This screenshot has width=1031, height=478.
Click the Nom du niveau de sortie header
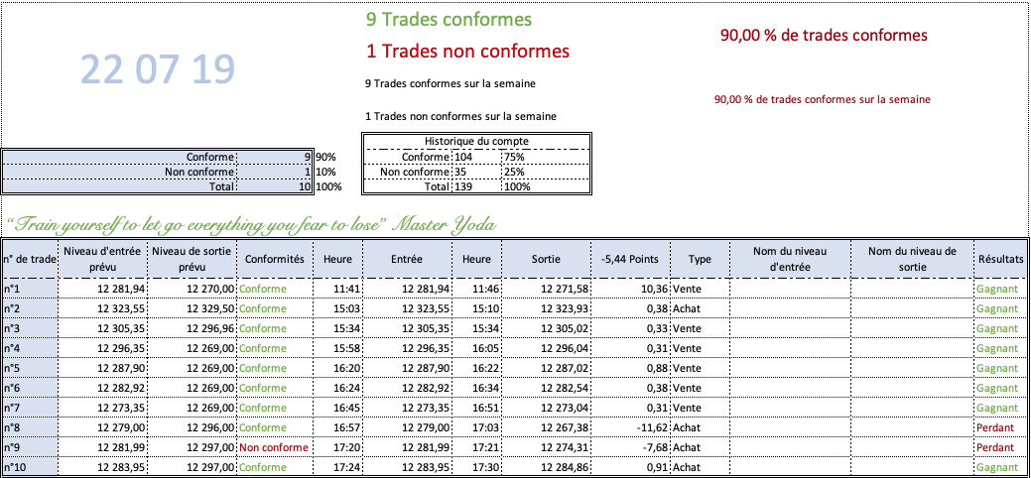[911, 259]
